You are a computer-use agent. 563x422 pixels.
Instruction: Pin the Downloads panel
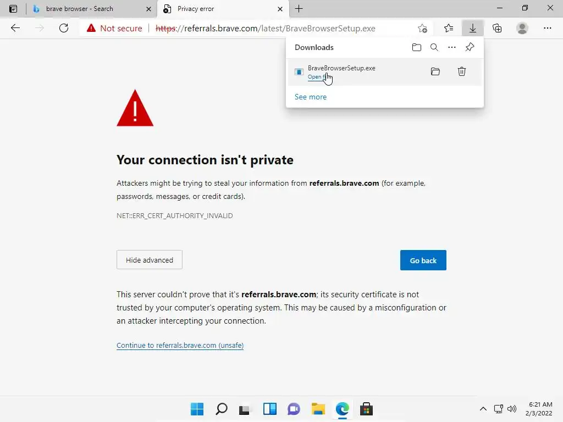pyautogui.click(x=470, y=47)
